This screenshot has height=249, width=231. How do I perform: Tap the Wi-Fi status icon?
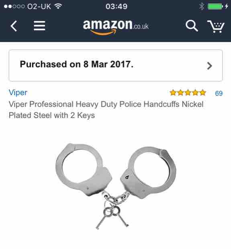pos(58,6)
